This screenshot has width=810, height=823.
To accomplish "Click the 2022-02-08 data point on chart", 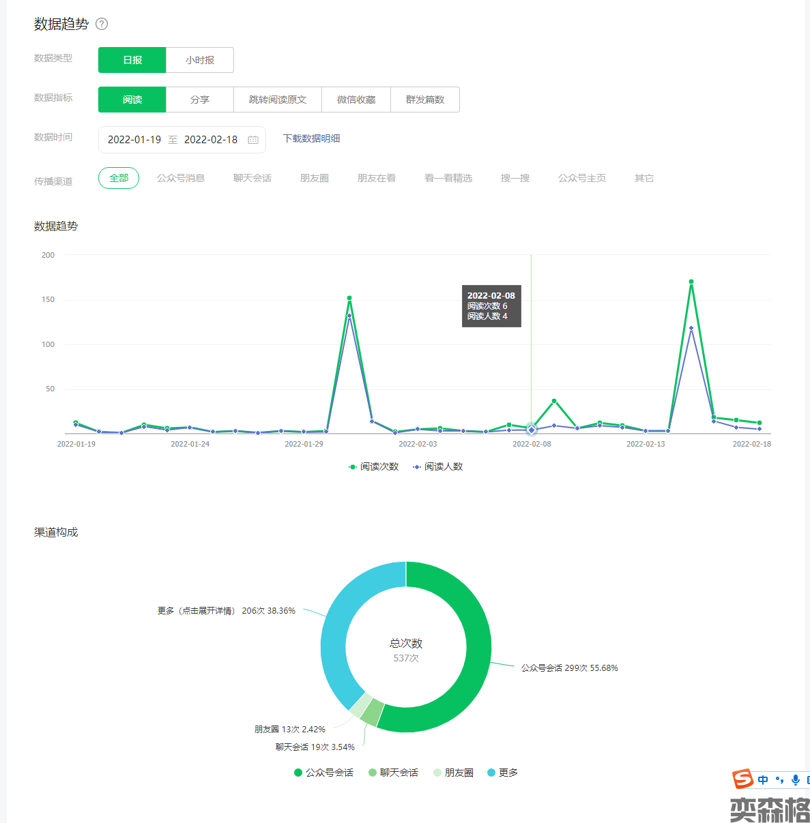I will (532, 430).
